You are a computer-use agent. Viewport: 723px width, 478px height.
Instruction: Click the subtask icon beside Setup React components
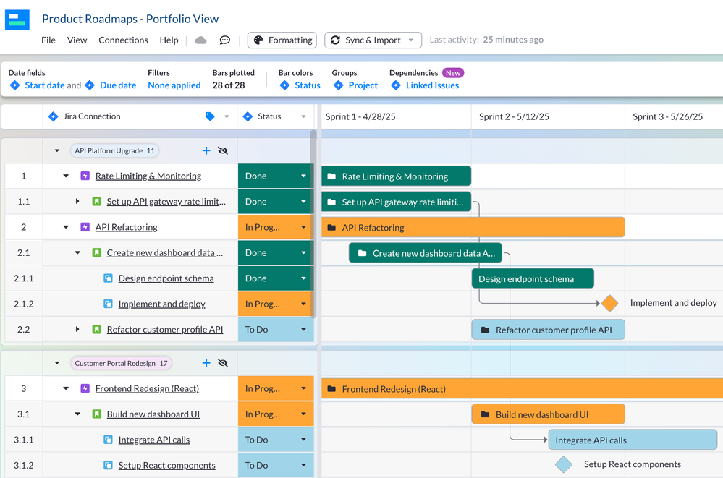108,465
